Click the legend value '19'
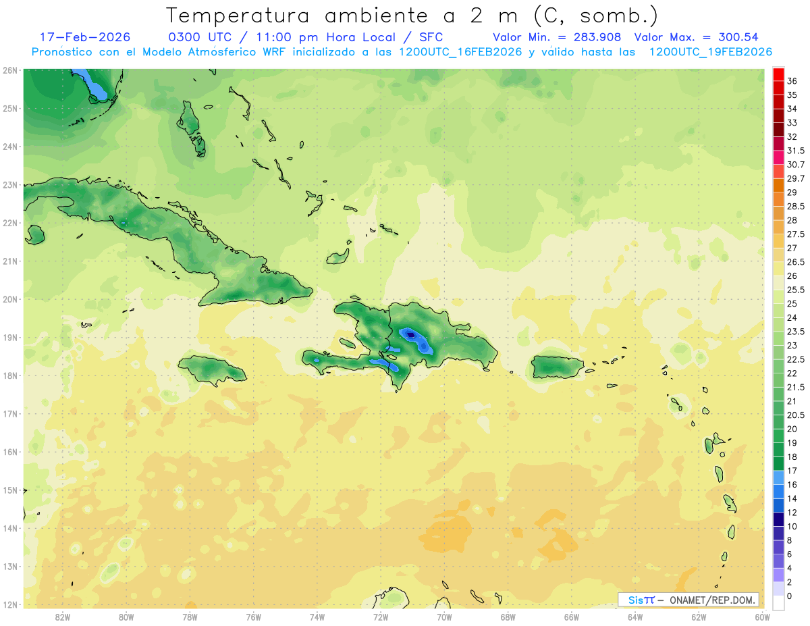The width and height of the screenshot is (810, 626). click(792, 443)
